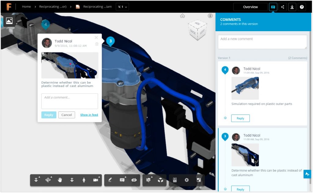The height and width of the screenshot is (193, 313).
Task: Click badge 4 in comments feed
Action: coord(225,70)
